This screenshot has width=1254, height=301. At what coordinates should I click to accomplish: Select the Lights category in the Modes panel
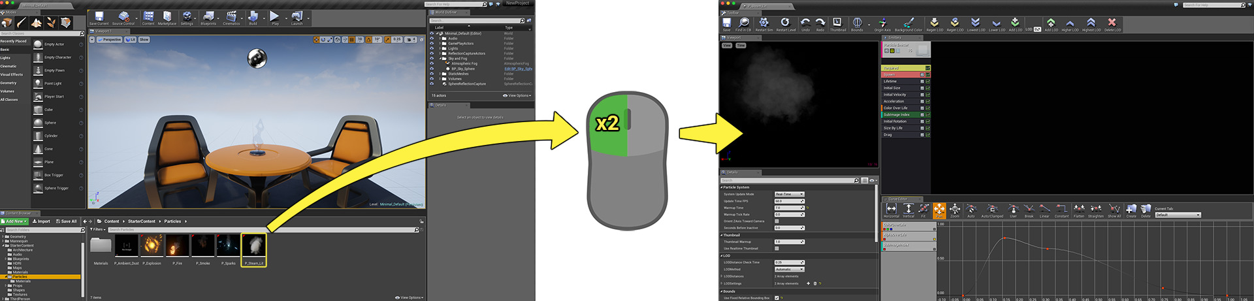point(5,57)
